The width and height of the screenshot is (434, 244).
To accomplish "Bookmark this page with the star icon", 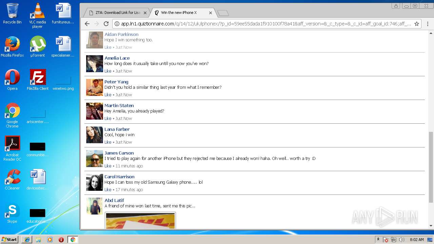I will point(417,24).
